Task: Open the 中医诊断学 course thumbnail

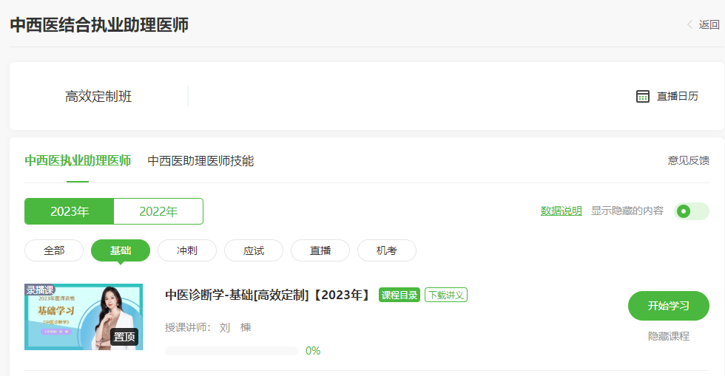Action: (x=84, y=317)
